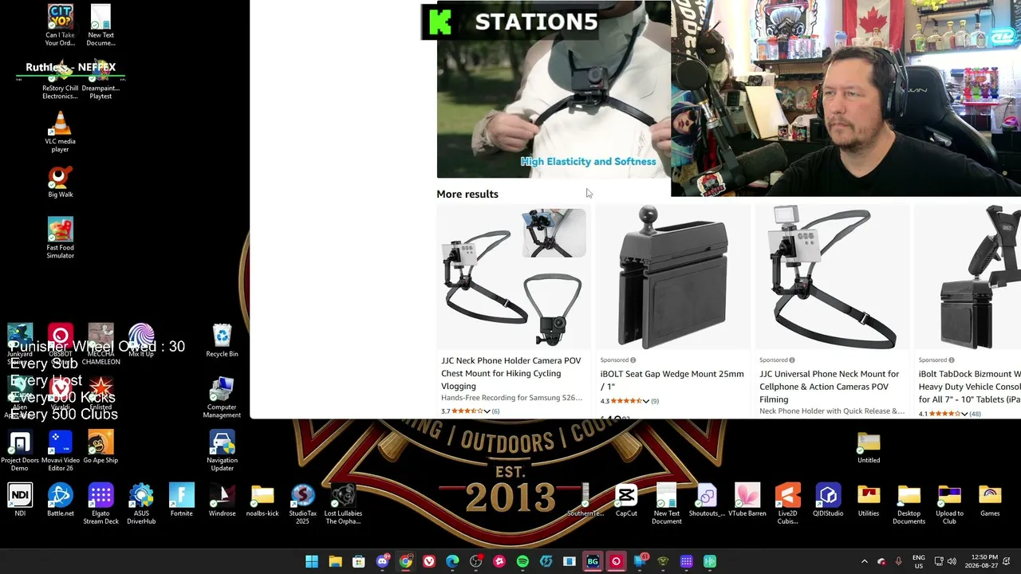Open the Movavi Video Editor 26 shortcut
The width and height of the screenshot is (1021, 574).
[x=61, y=450]
